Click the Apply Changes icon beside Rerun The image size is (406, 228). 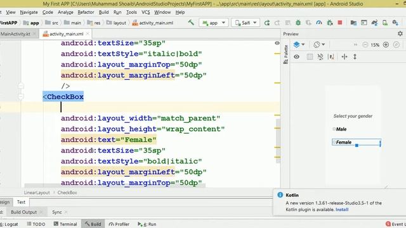tap(277, 23)
